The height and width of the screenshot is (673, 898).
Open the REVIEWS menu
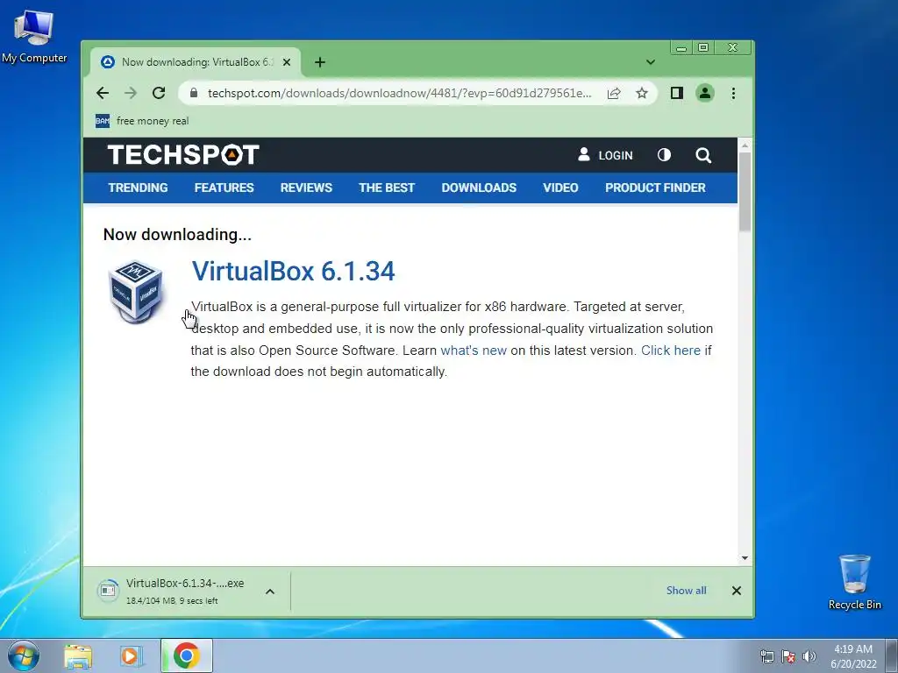pos(306,188)
